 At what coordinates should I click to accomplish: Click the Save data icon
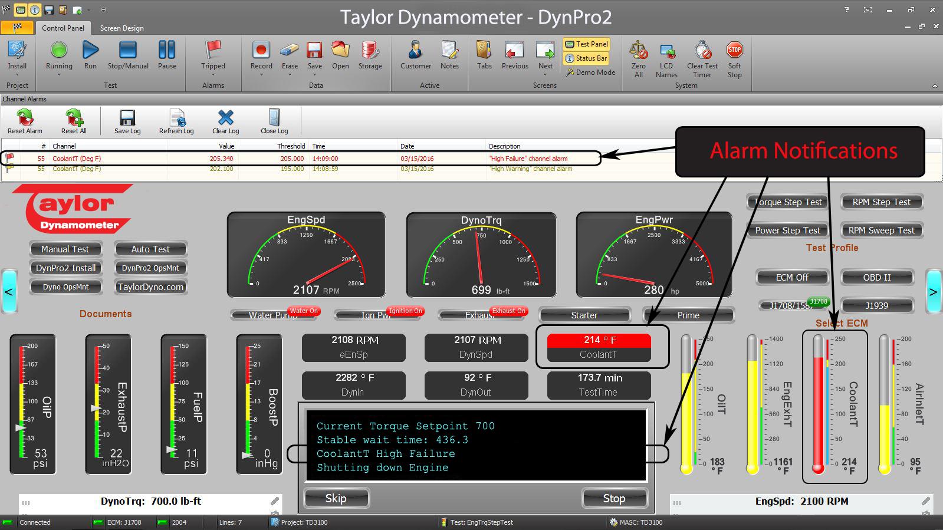point(315,50)
